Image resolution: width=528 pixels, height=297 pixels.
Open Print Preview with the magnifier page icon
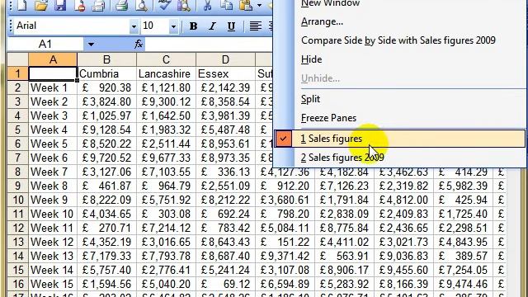click(141, 5)
